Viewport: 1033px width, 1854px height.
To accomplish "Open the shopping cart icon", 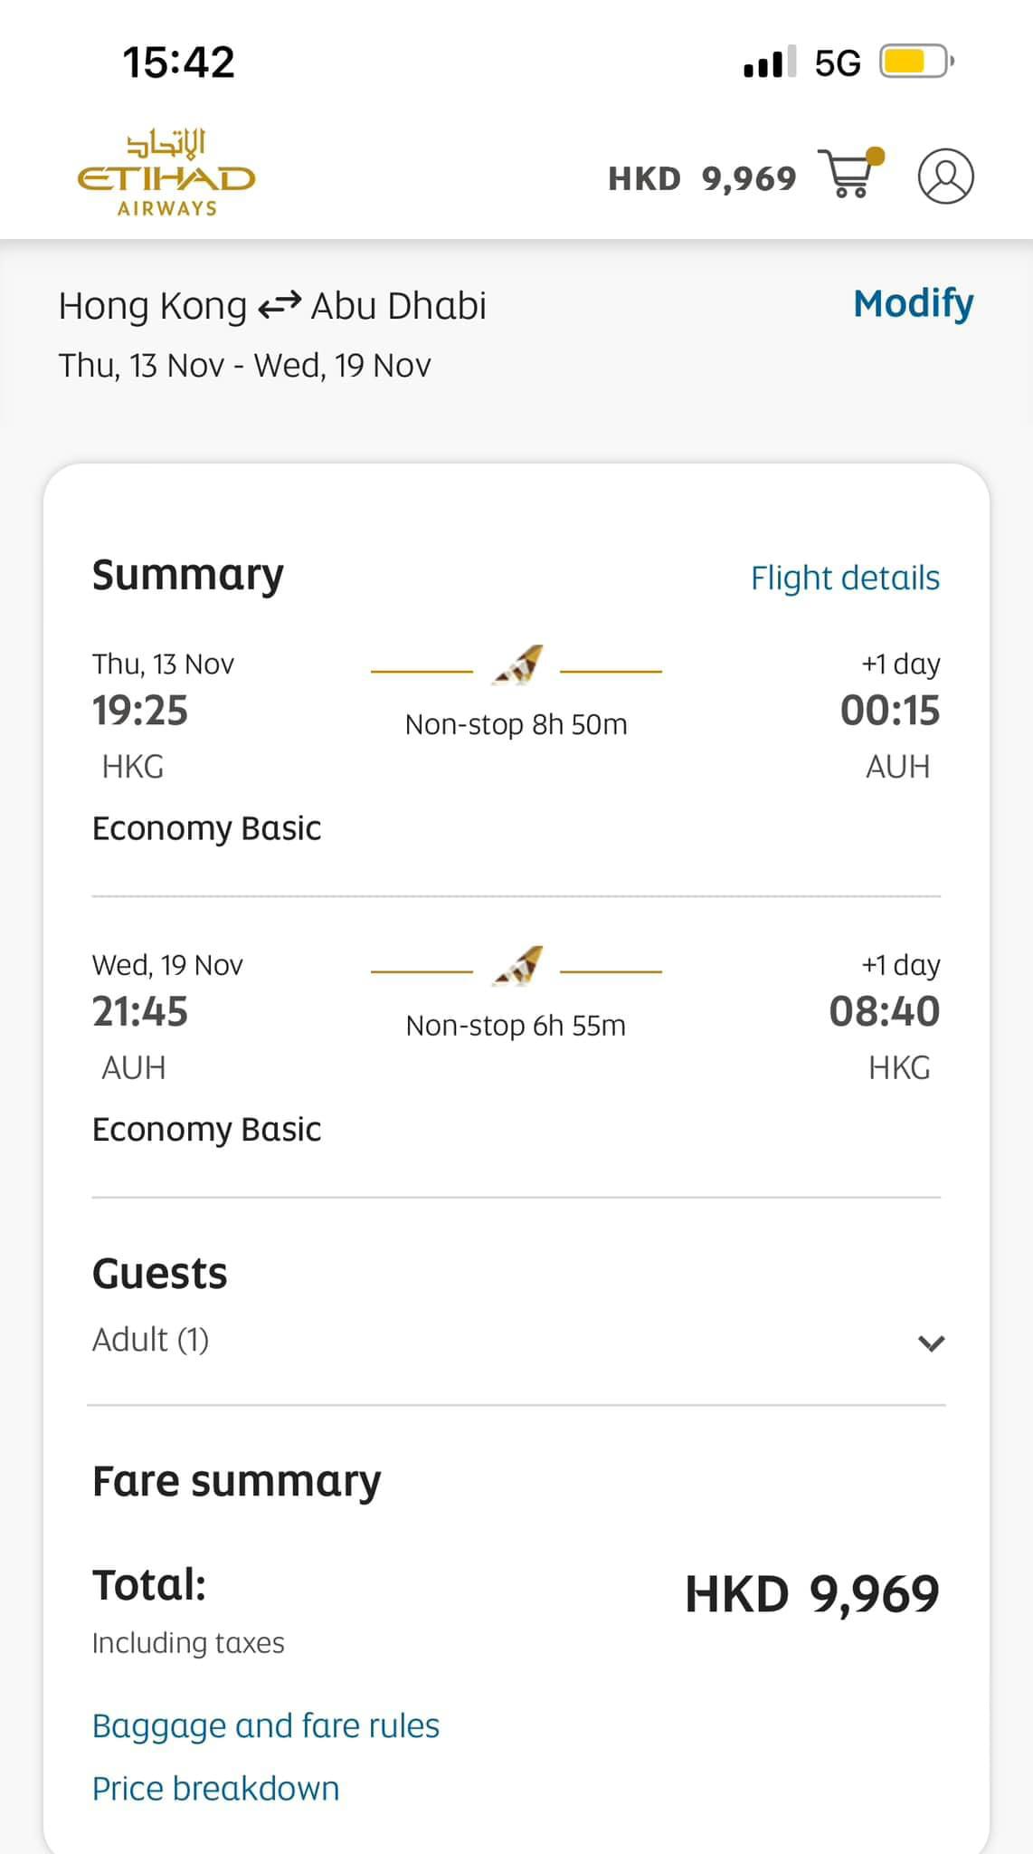I will [850, 173].
